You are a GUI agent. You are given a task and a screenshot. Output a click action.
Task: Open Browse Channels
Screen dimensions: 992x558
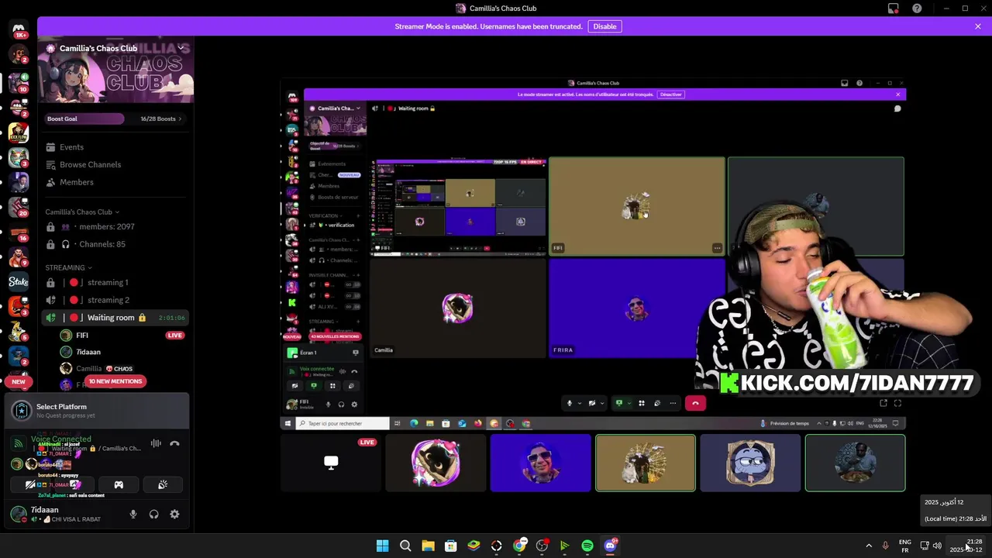tap(116, 164)
